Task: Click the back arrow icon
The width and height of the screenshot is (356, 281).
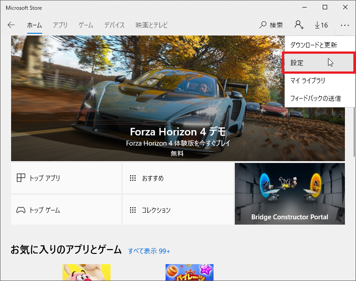Action: pyautogui.click(x=11, y=25)
